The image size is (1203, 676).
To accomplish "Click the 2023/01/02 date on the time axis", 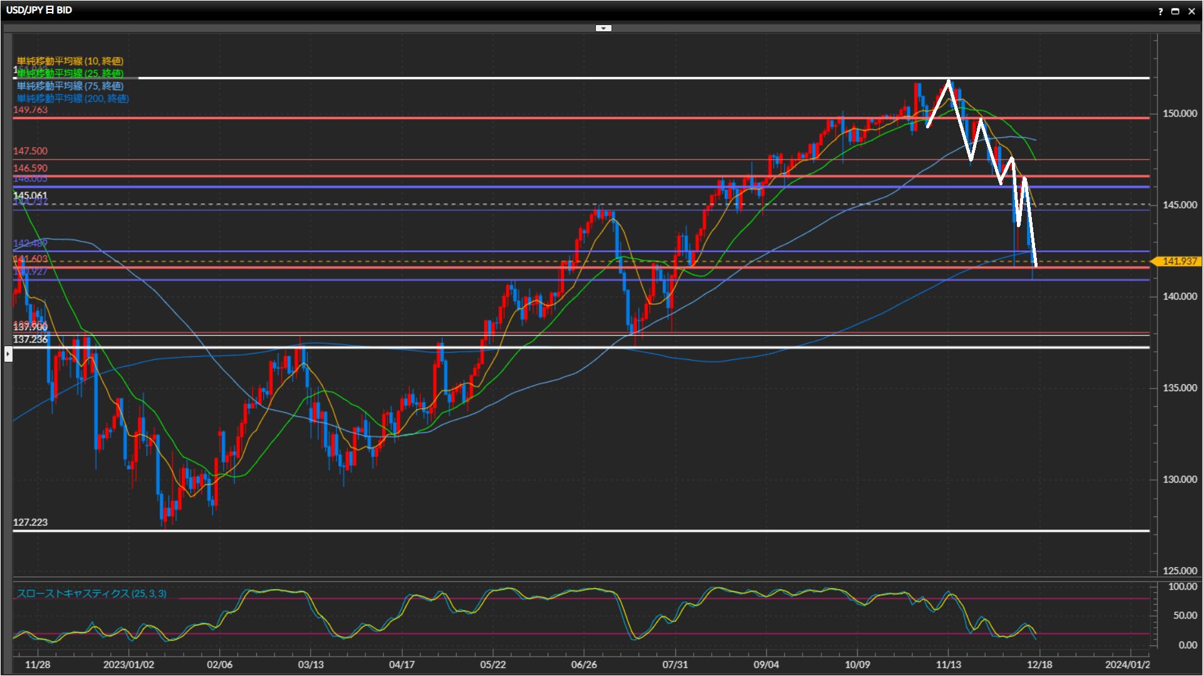I will pos(128,664).
